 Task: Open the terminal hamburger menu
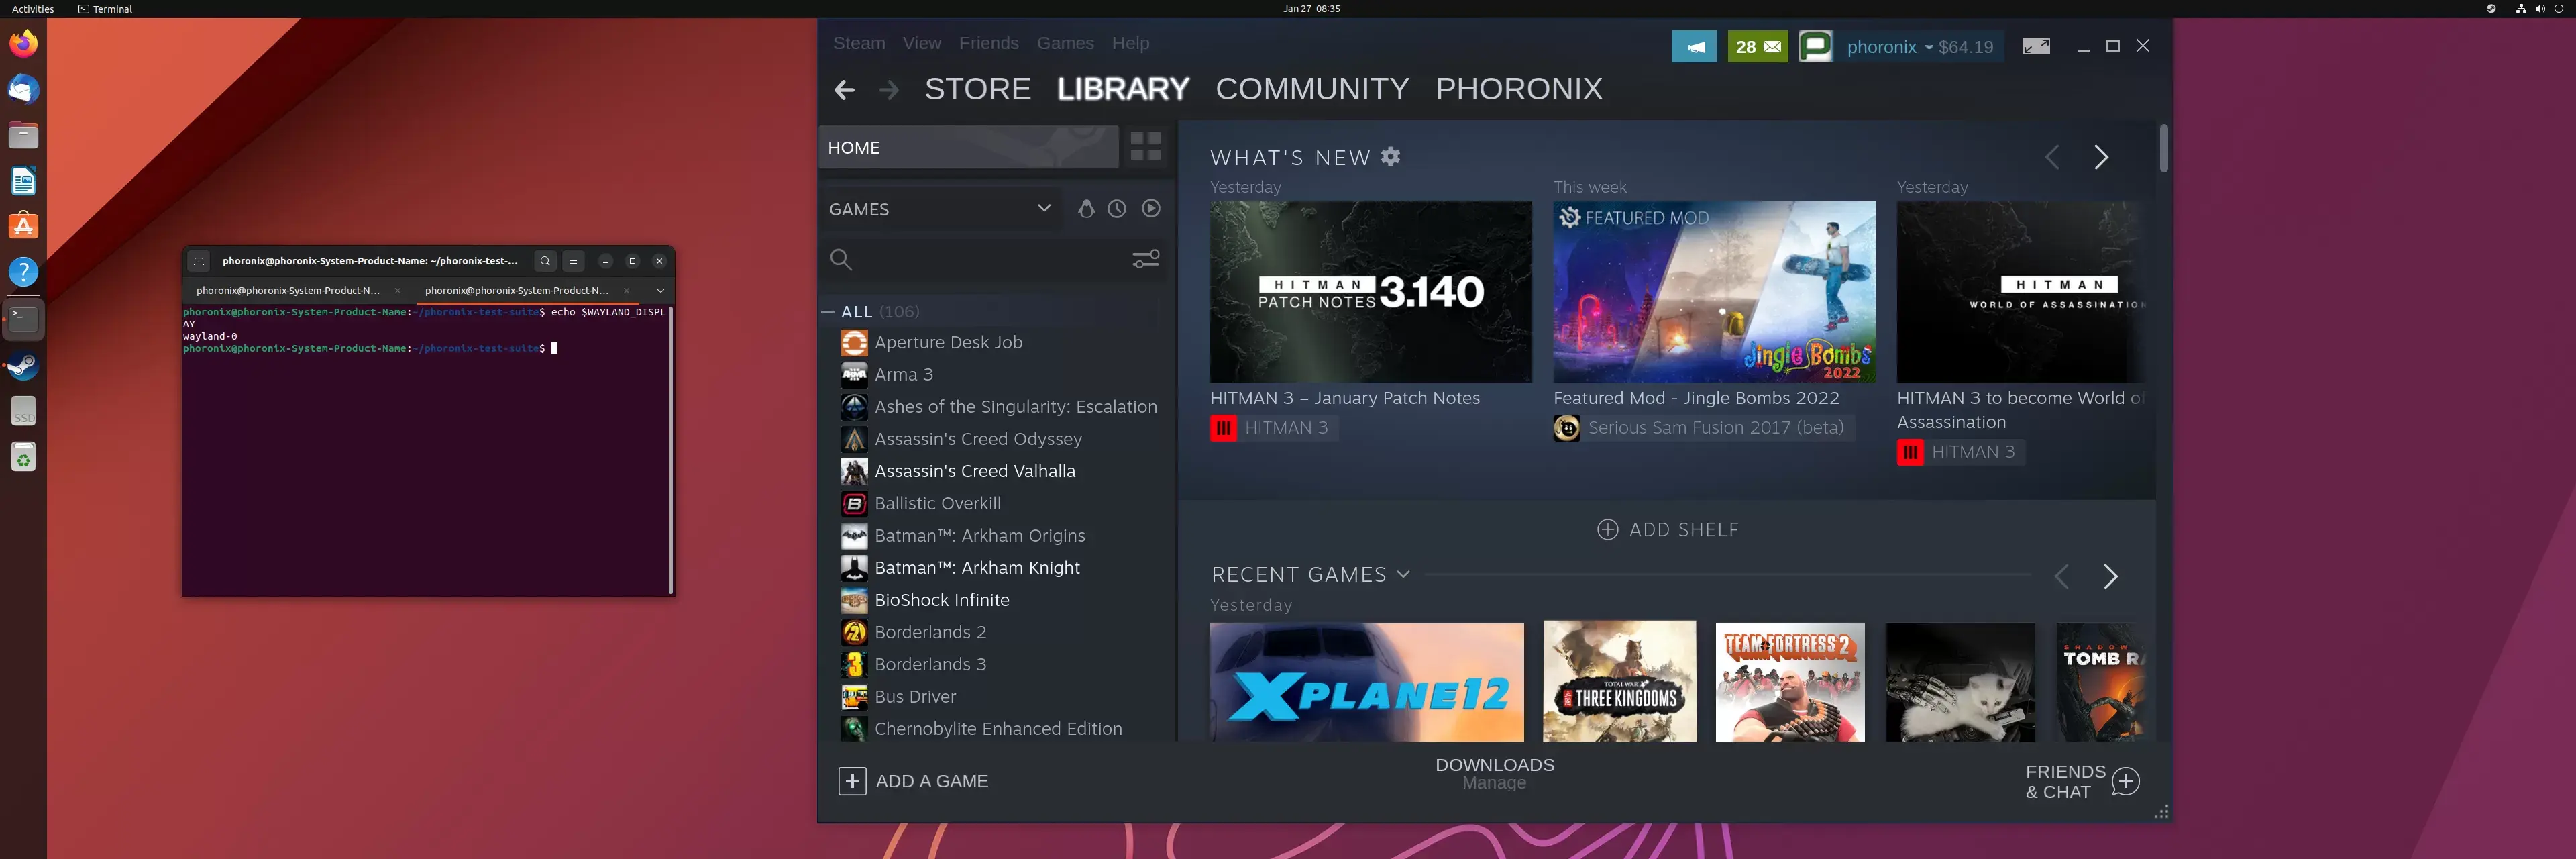point(573,261)
